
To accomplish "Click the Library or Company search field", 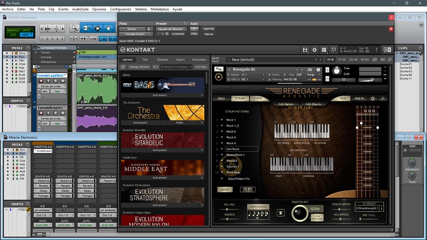I will pos(176,66).
